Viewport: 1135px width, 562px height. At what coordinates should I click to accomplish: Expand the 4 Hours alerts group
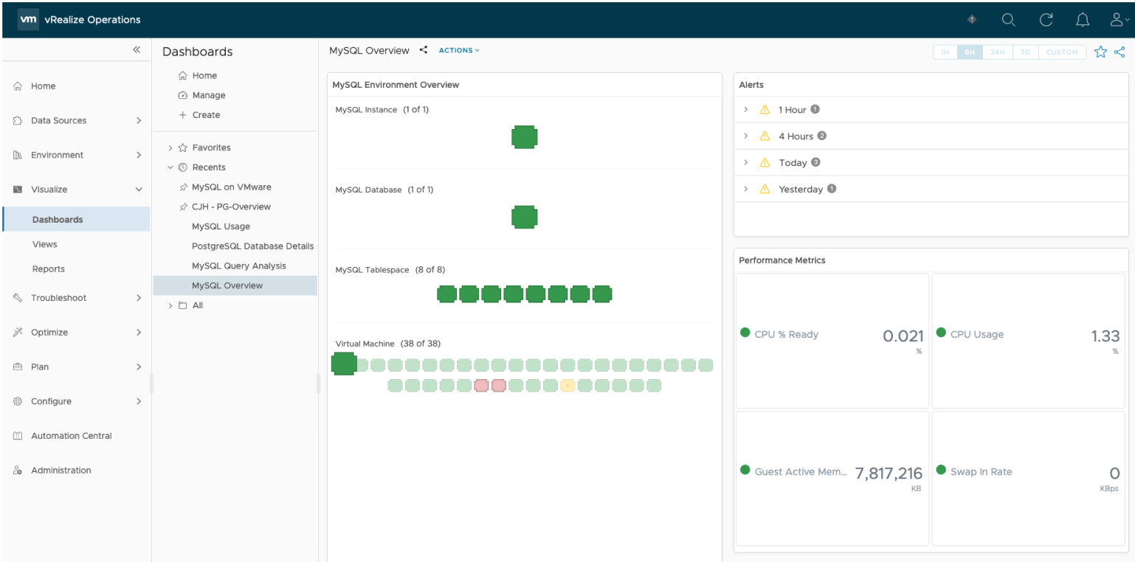point(746,136)
